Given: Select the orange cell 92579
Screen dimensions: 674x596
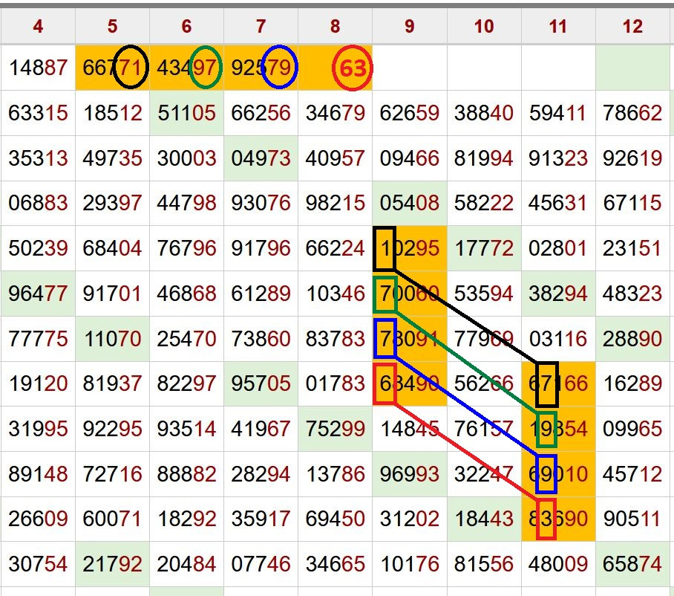Looking at the screenshot, I should [x=261, y=68].
